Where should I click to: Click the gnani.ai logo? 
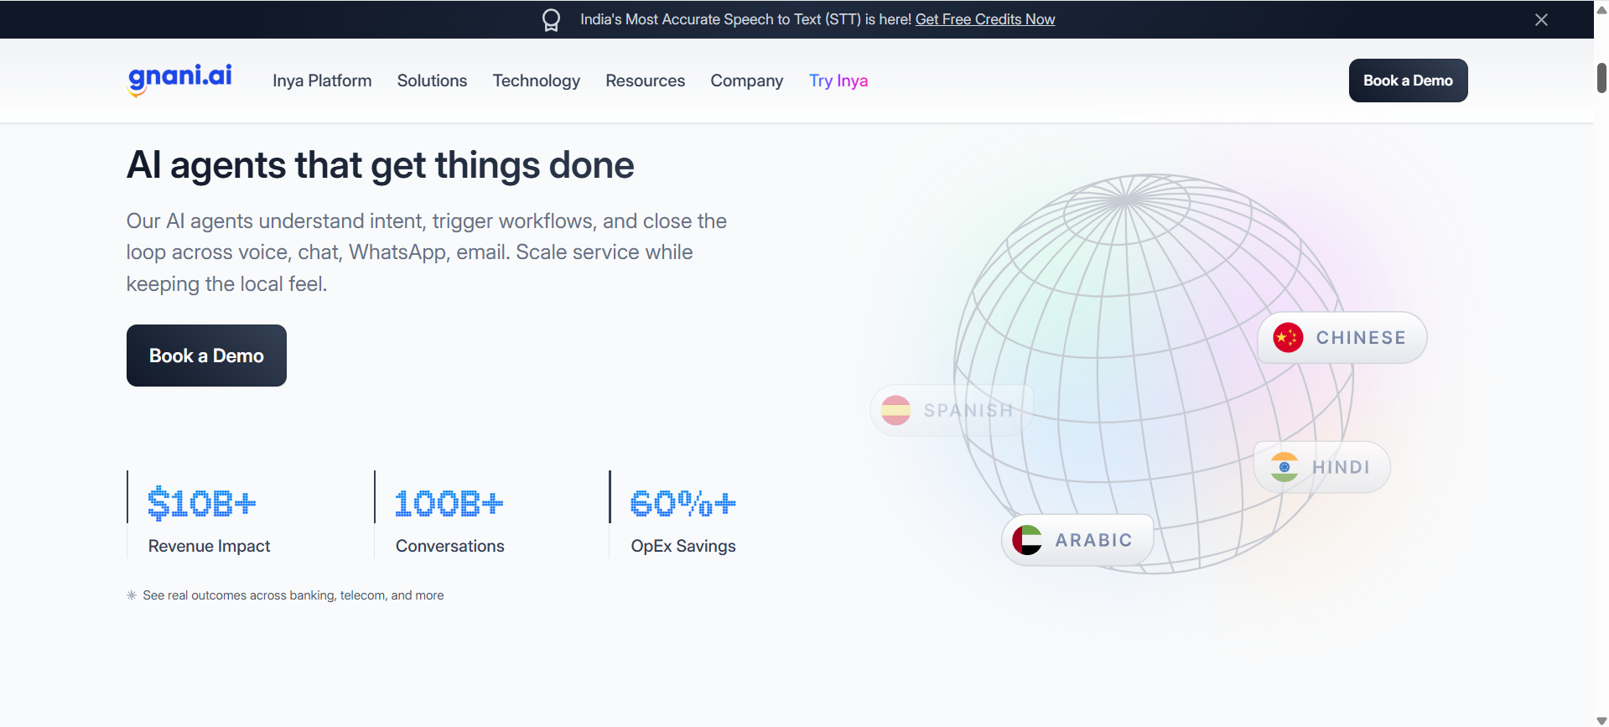pyautogui.click(x=179, y=80)
